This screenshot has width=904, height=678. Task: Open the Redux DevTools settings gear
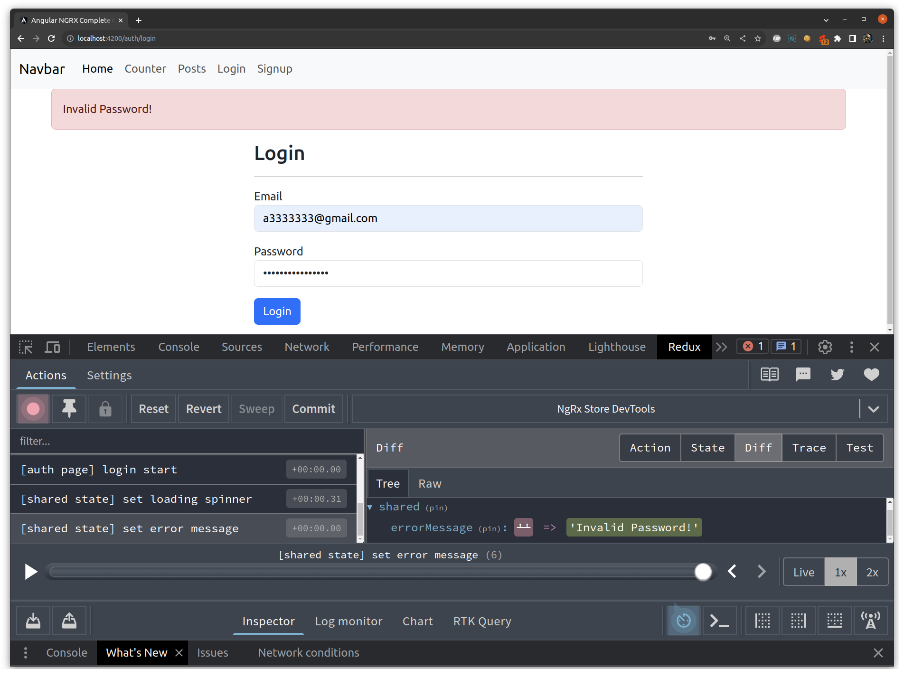click(825, 347)
